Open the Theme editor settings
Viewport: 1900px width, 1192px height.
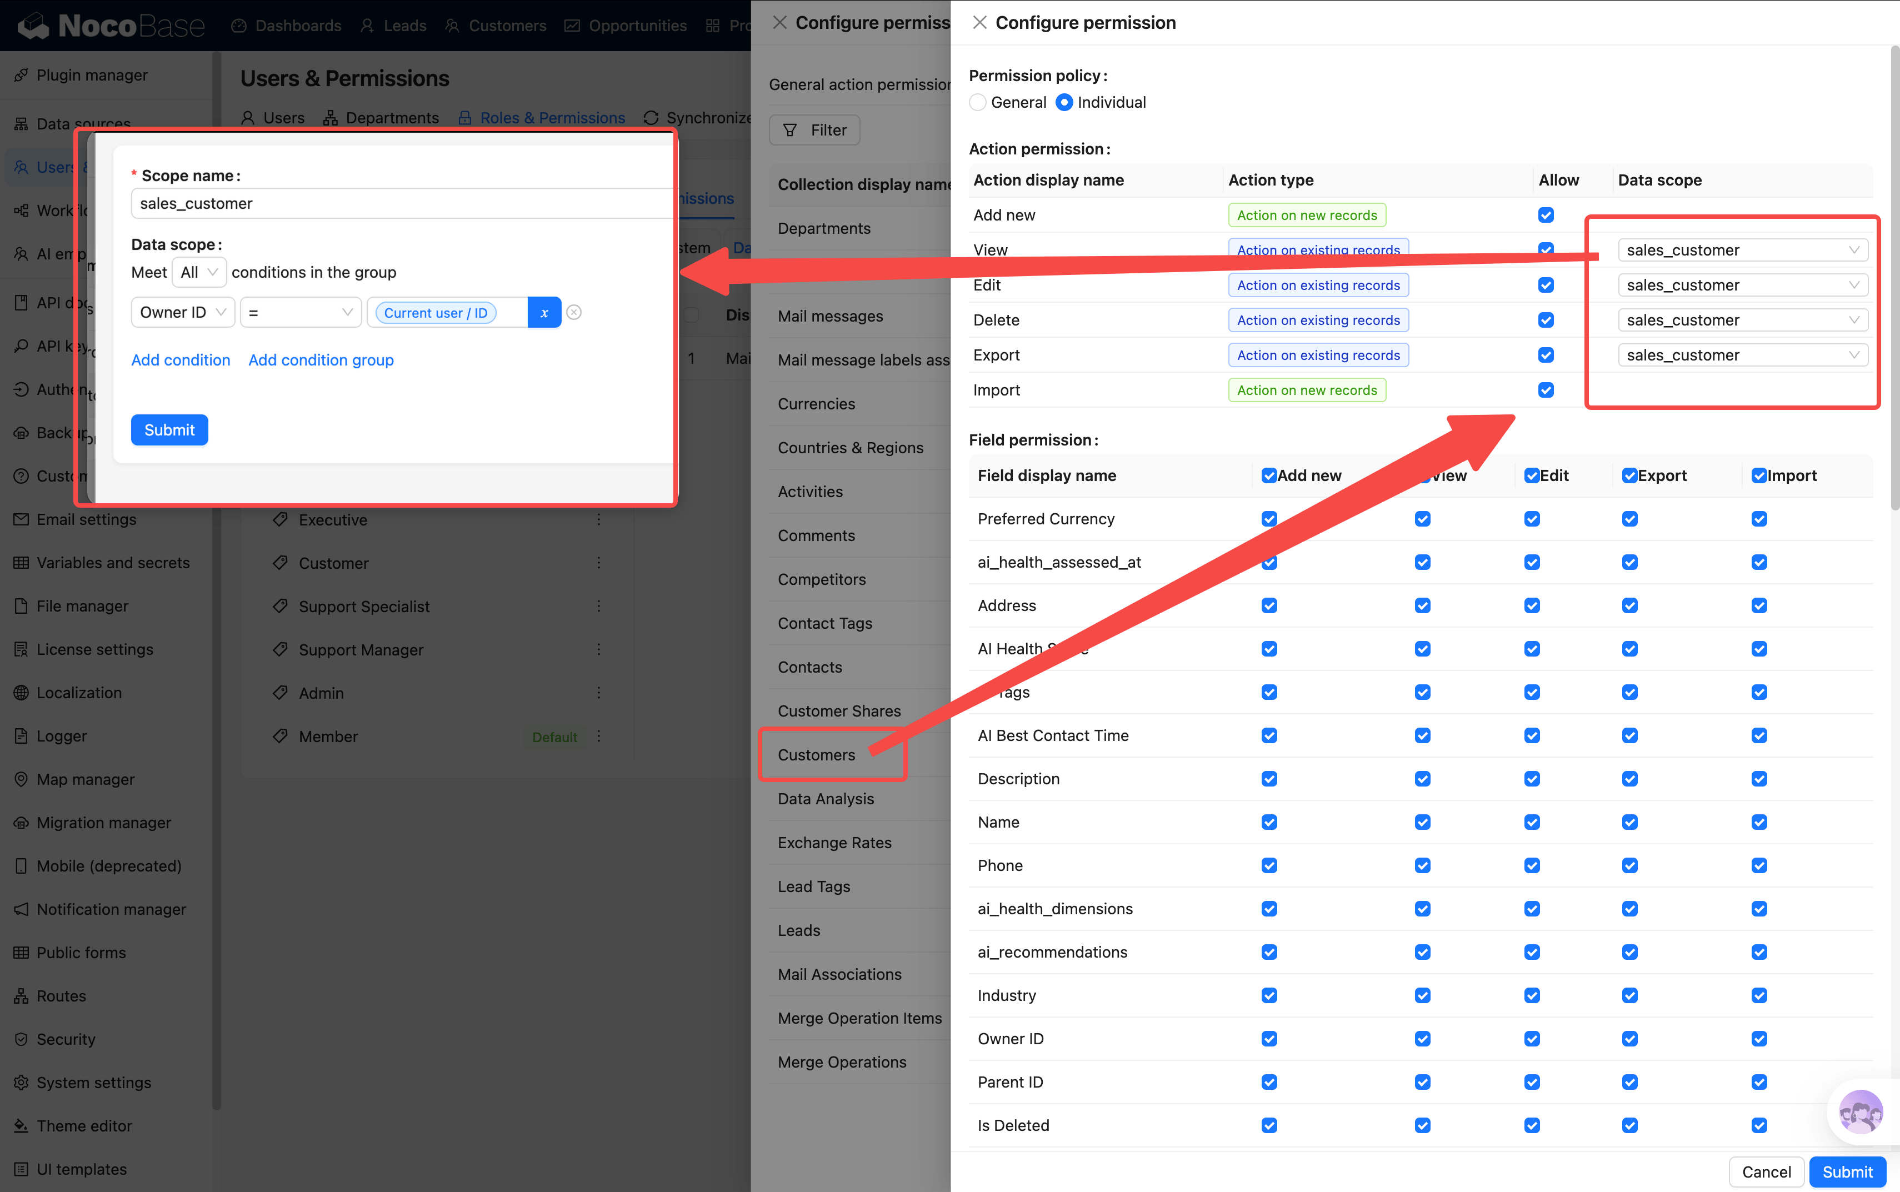83,1125
